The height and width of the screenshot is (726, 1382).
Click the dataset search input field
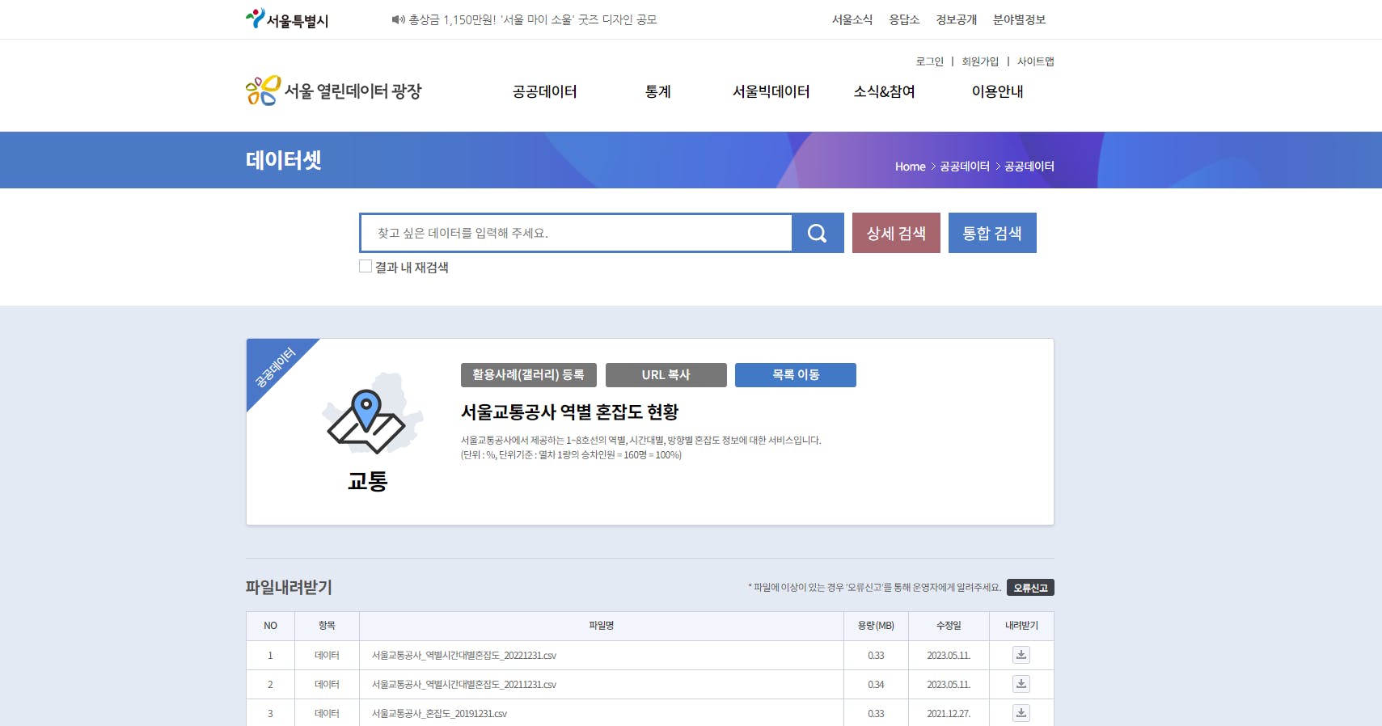tap(576, 233)
